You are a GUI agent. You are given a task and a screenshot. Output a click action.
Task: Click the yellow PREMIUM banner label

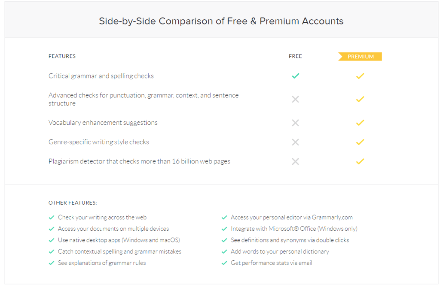(x=360, y=57)
